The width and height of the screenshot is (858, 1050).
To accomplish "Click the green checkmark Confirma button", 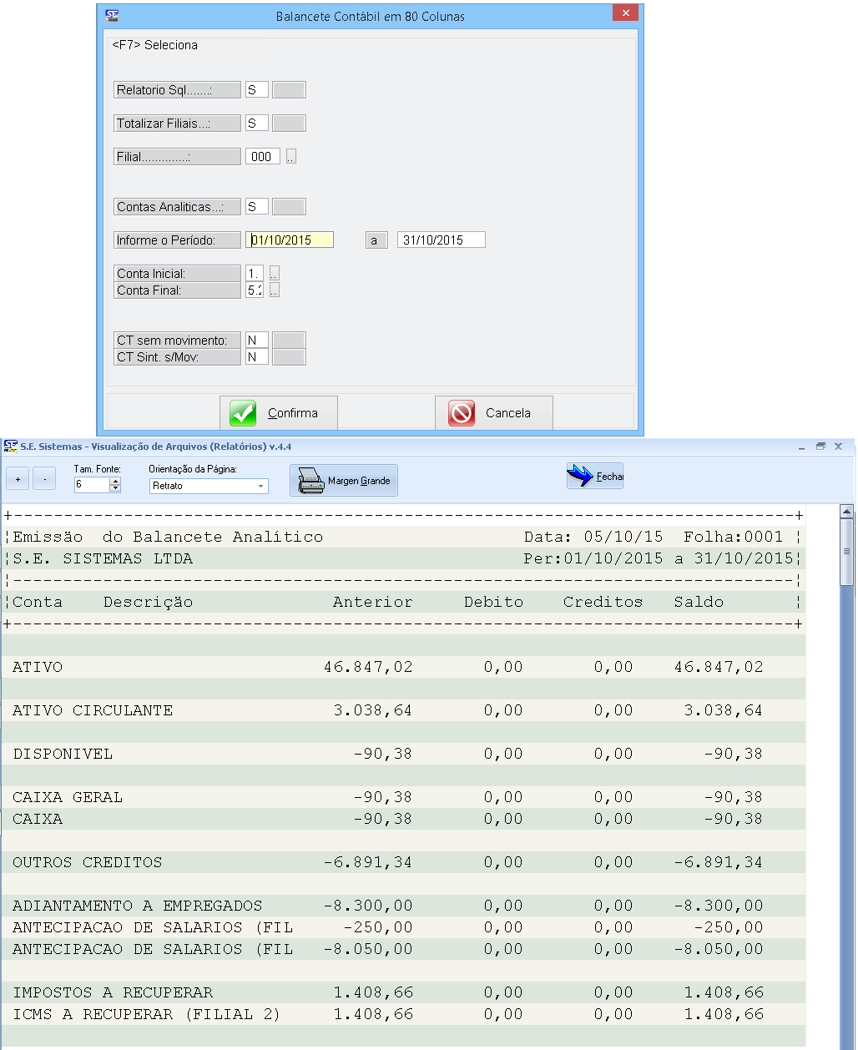I will coord(278,413).
